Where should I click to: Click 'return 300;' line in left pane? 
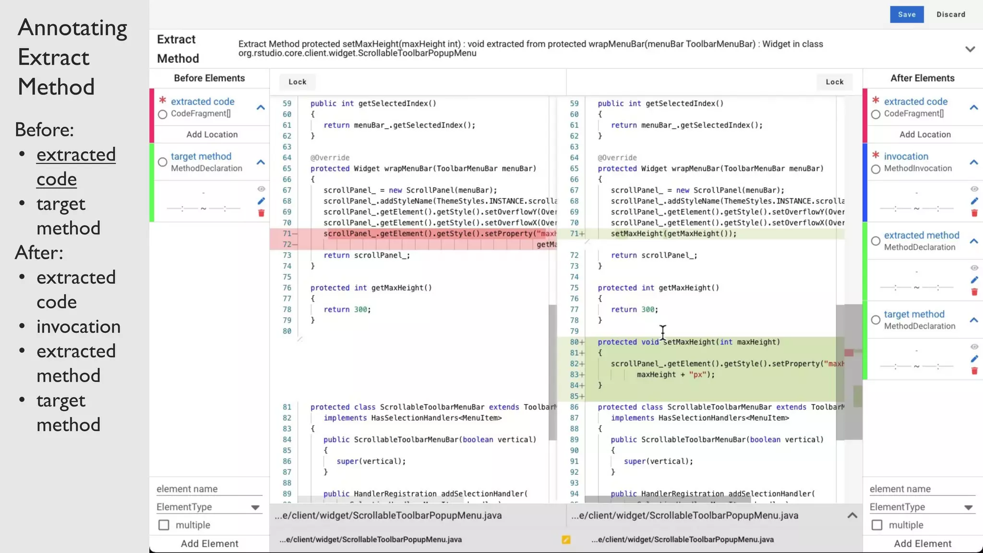click(347, 310)
